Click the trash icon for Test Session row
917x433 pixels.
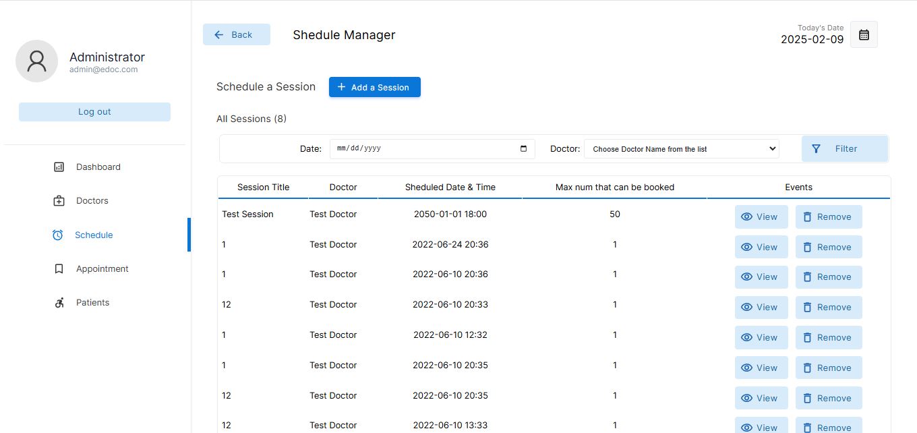point(807,217)
